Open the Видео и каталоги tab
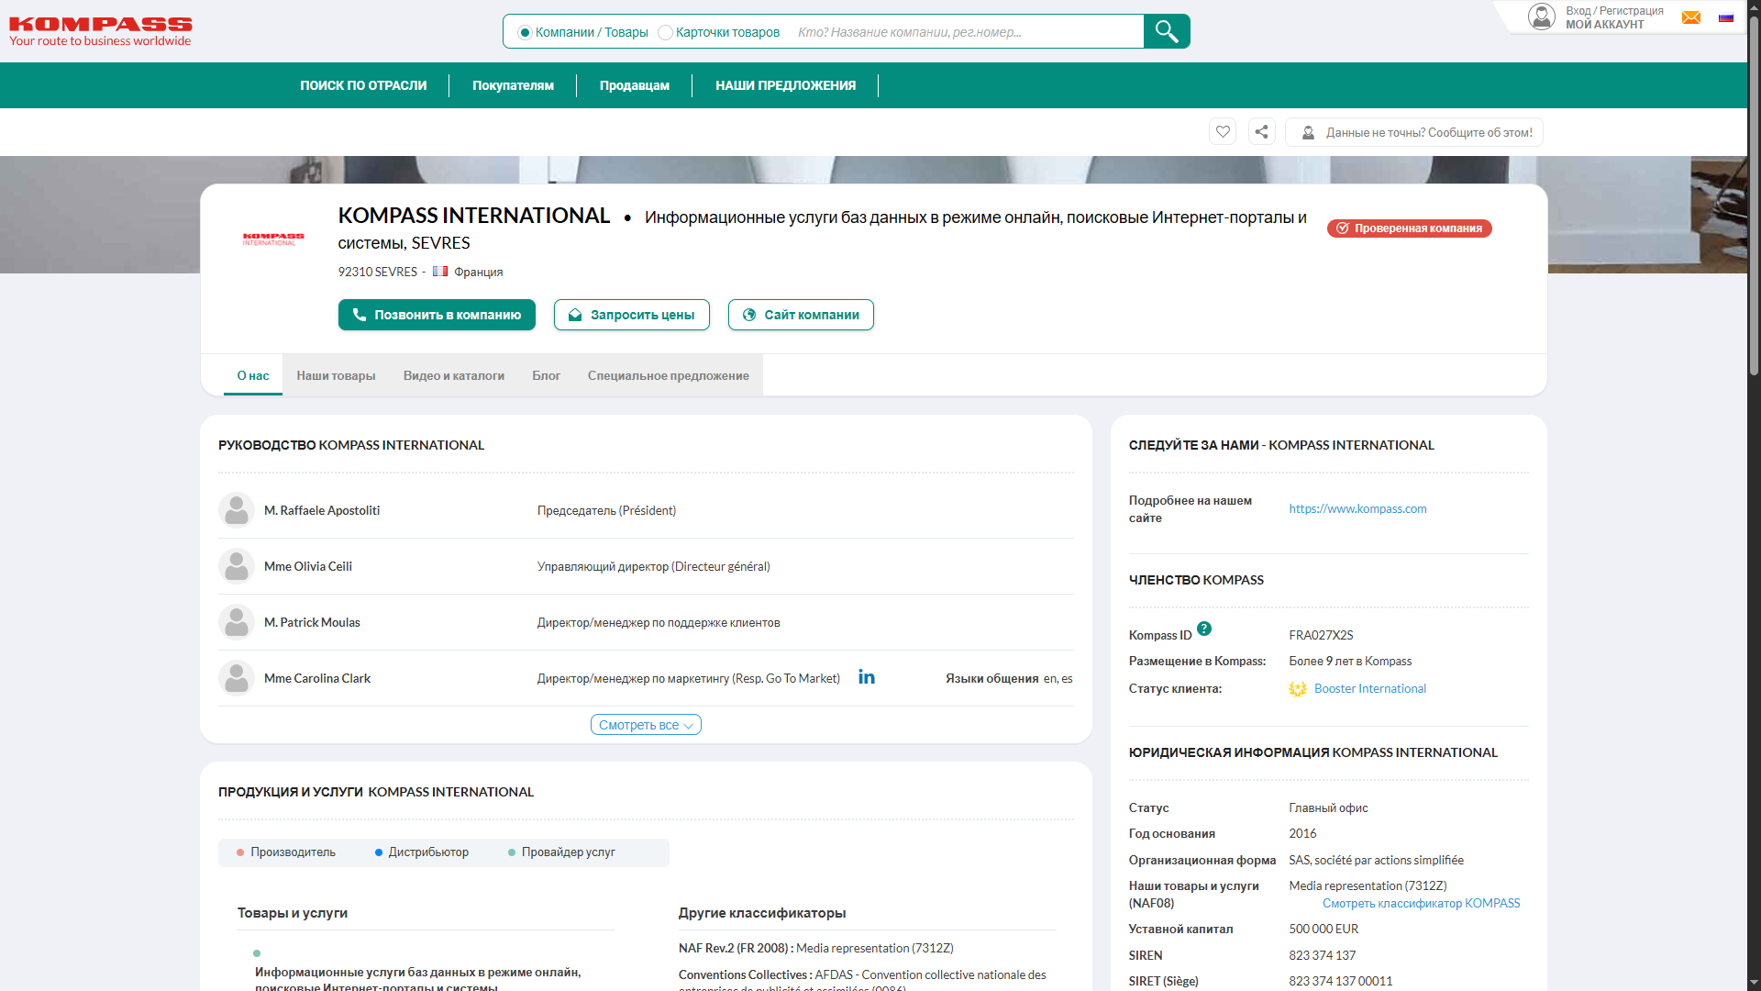The image size is (1761, 991). [454, 375]
